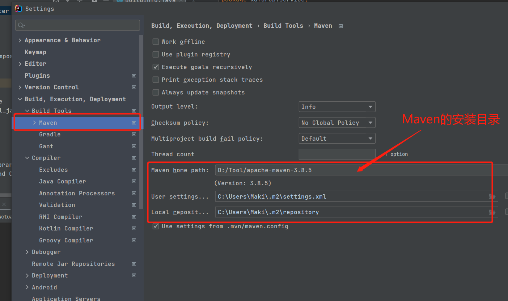The width and height of the screenshot is (508, 301).
Task: Click the project-level icon on the Build Tools row
Action: point(134,111)
